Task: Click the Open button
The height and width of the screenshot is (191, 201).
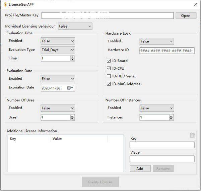Action: [x=186, y=15]
